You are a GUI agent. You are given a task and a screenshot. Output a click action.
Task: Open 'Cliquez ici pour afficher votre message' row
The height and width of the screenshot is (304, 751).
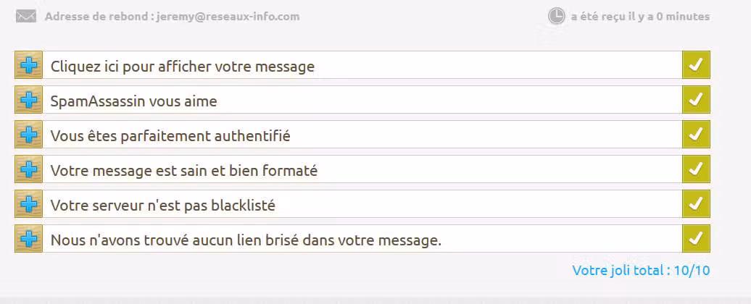[x=183, y=67]
